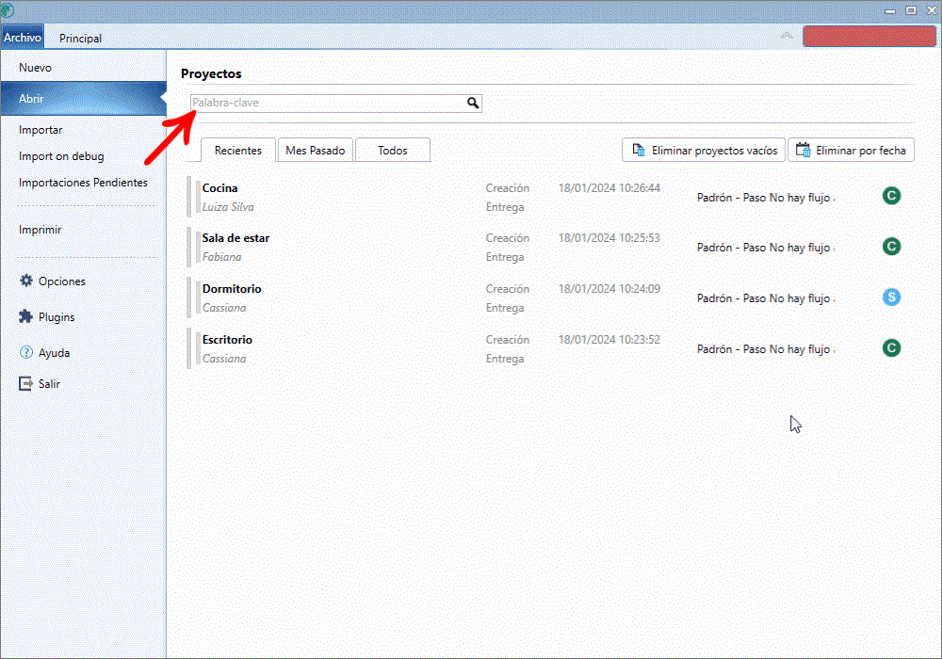The width and height of the screenshot is (942, 659).
Task: Open the Archivo menu tab
Action: click(23, 38)
